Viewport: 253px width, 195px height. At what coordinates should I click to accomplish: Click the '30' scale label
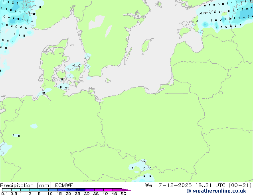pyautogui.click(x=87, y=193)
